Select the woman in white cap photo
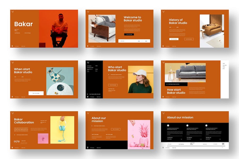 tap(140, 79)
